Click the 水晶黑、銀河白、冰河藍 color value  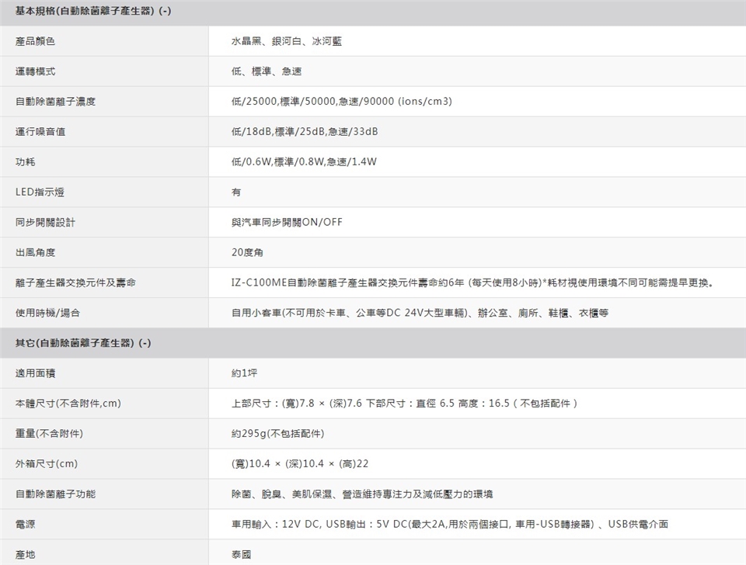[x=286, y=41]
